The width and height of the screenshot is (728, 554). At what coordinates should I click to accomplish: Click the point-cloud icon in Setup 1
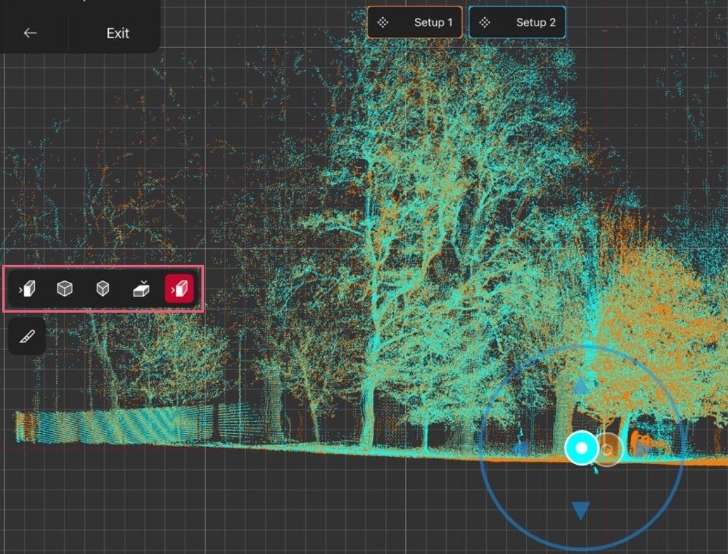[383, 22]
